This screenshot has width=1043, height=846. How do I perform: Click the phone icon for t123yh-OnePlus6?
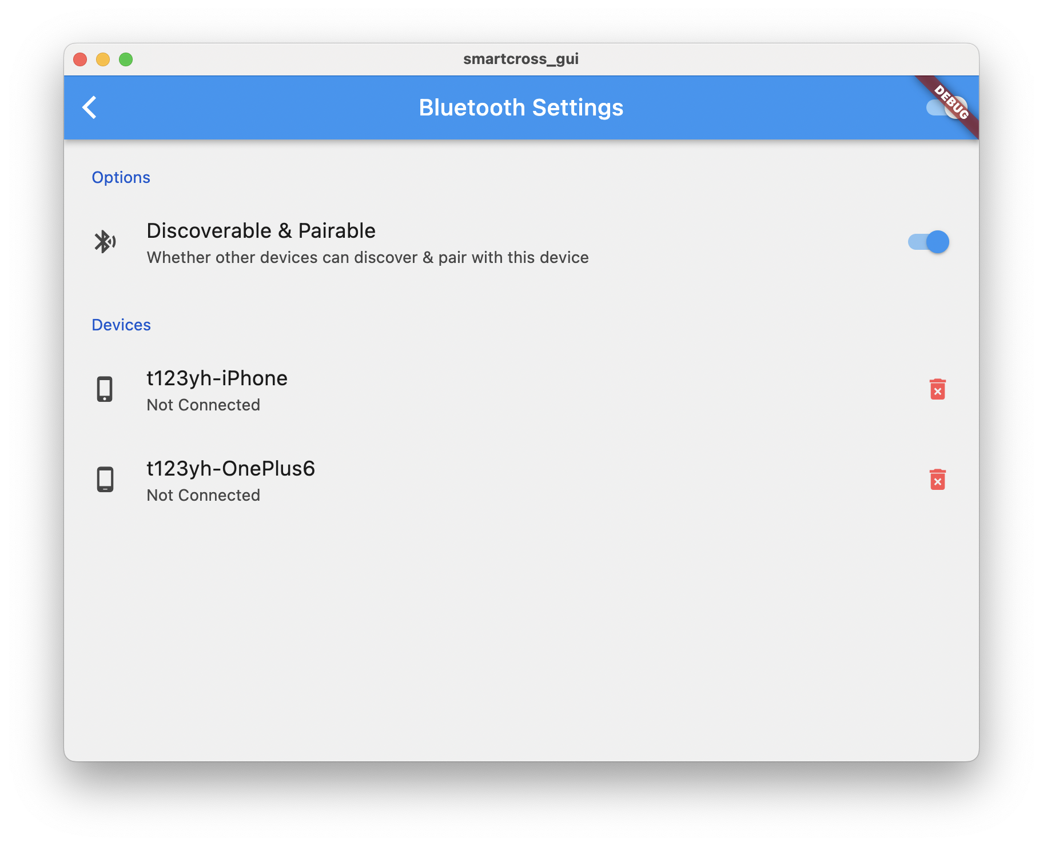pyautogui.click(x=105, y=480)
